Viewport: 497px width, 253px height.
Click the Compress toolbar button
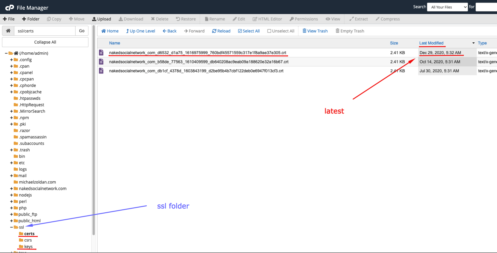click(x=388, y=19)
